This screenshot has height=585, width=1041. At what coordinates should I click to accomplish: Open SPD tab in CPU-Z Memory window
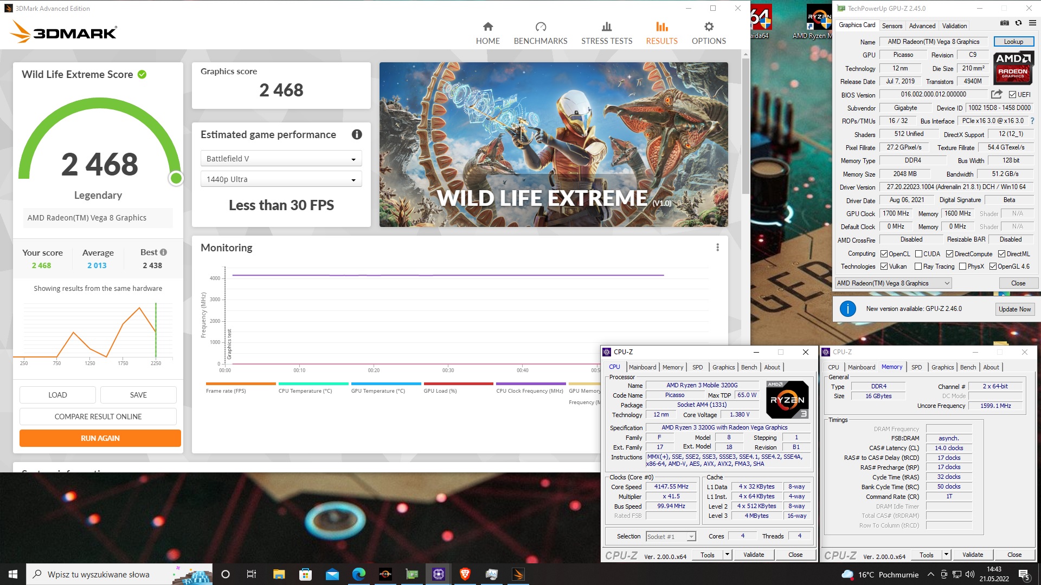point(916,367)
